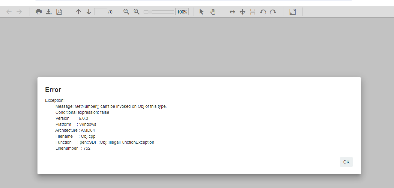Screen dimensions: 394x188
Task: Click the zoom in magnifier icon
Action: (137, 12)
